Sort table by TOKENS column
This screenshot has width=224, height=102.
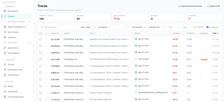coord(191,33)
